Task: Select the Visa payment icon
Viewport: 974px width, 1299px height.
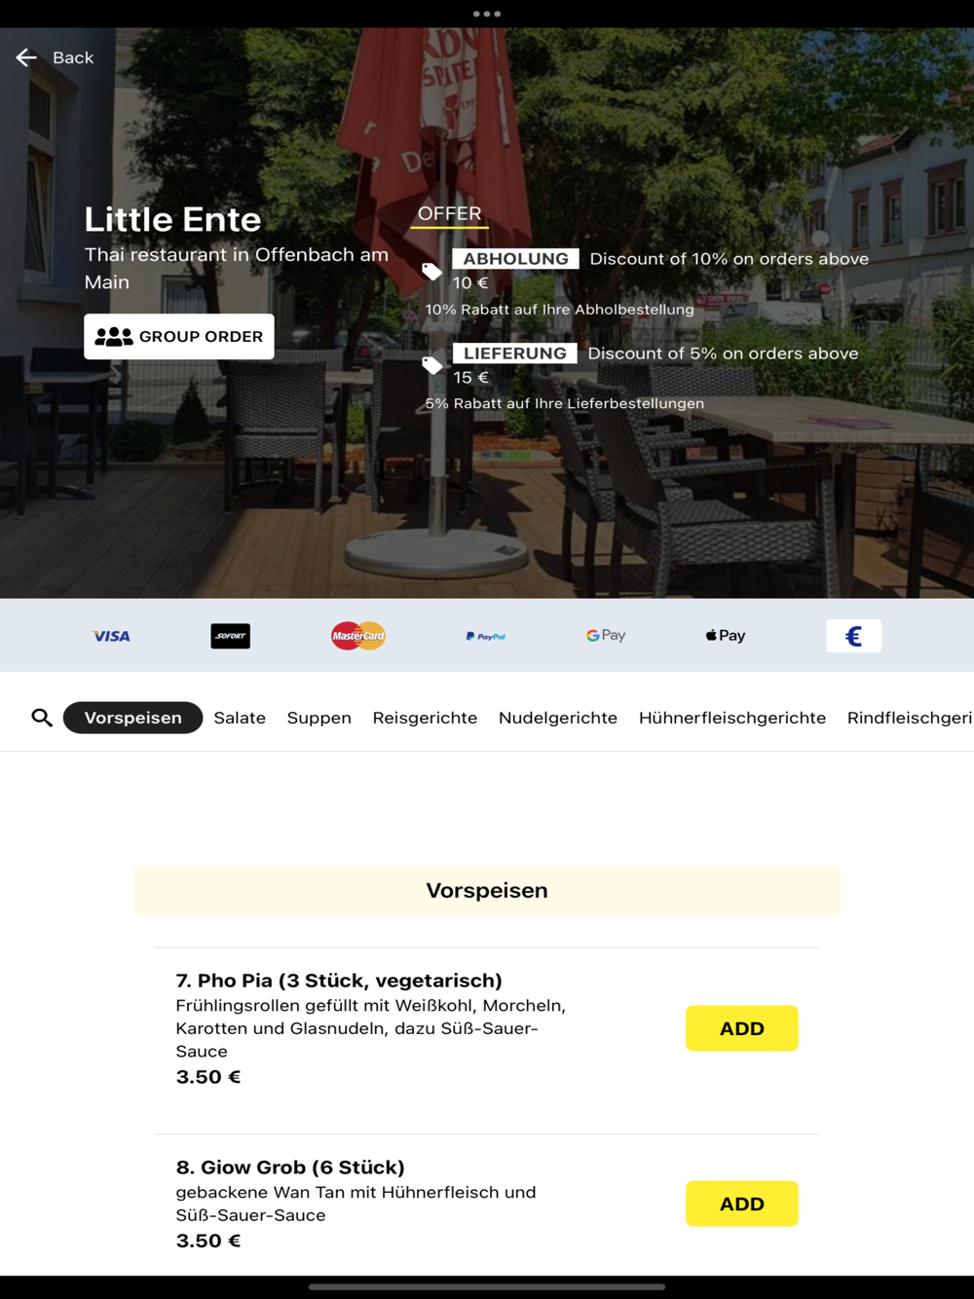Action: tap(111, 636)
